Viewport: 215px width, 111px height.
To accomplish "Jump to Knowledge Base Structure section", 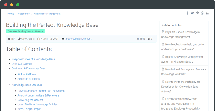I will (x=27, y=85).
